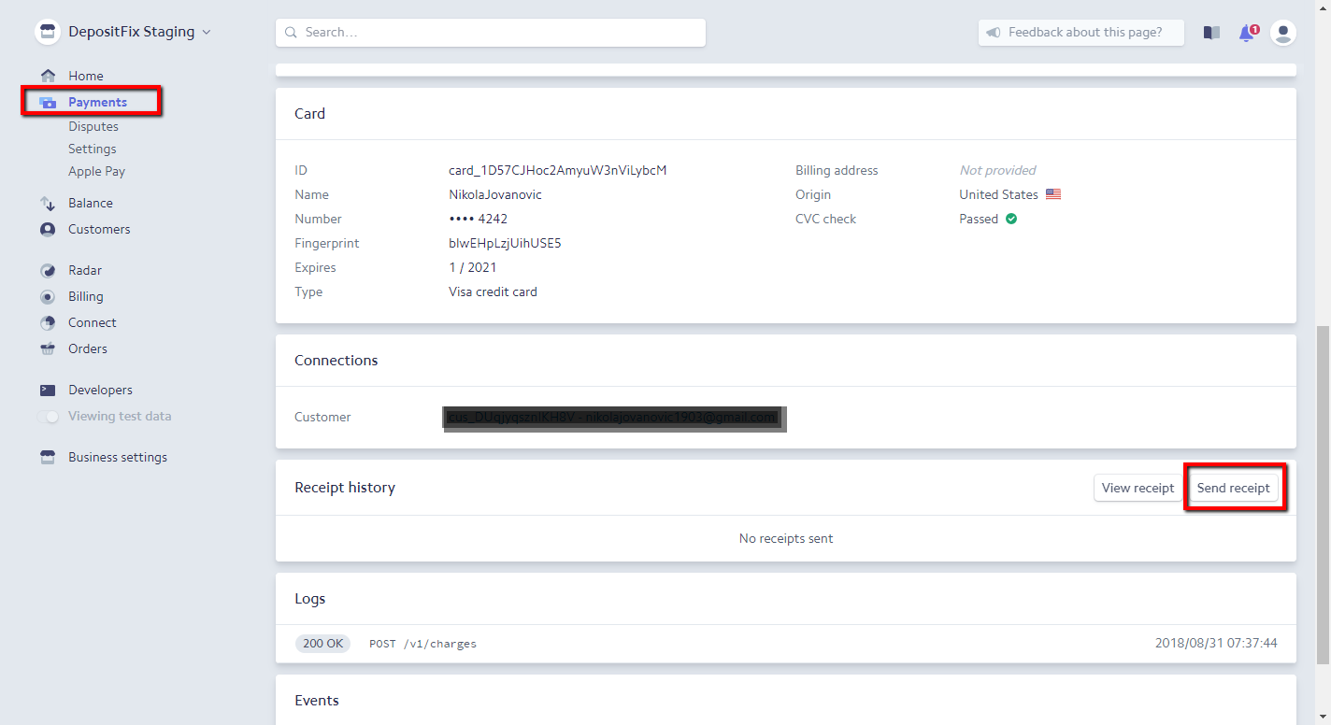Click into the Search field
The image size is (1331, 725).
pyautogui.click(x=491, y=32)
